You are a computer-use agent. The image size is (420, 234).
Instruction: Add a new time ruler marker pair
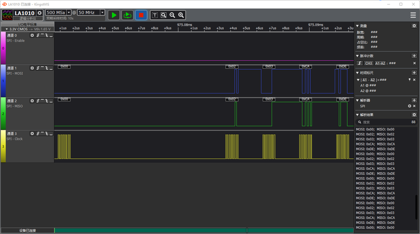414,73
